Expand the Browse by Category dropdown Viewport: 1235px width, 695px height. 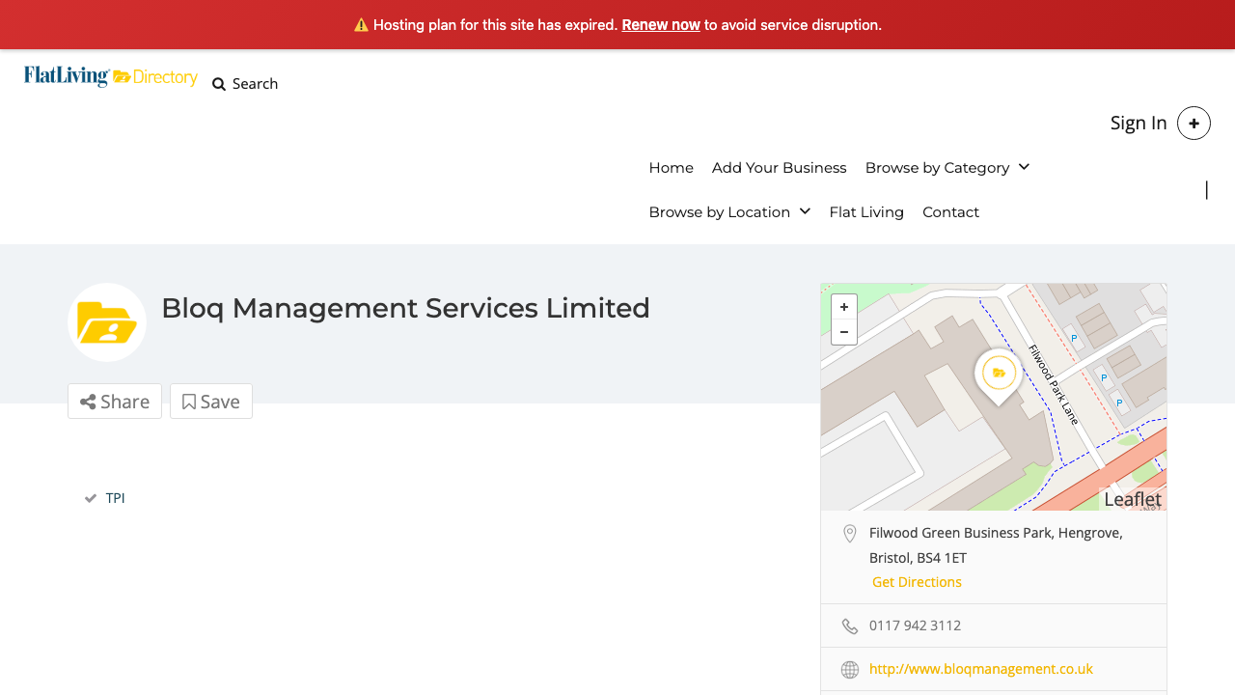[937, 167]
